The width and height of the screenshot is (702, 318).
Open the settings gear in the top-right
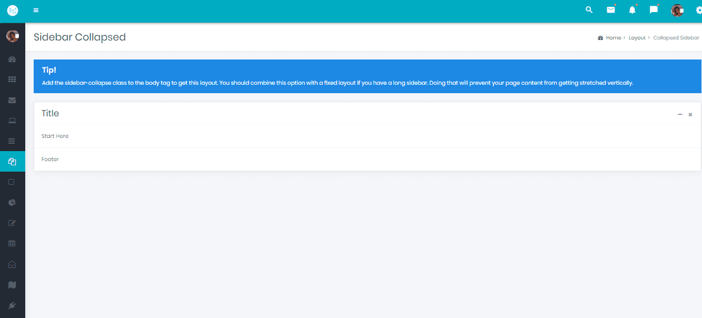point(699,10)
